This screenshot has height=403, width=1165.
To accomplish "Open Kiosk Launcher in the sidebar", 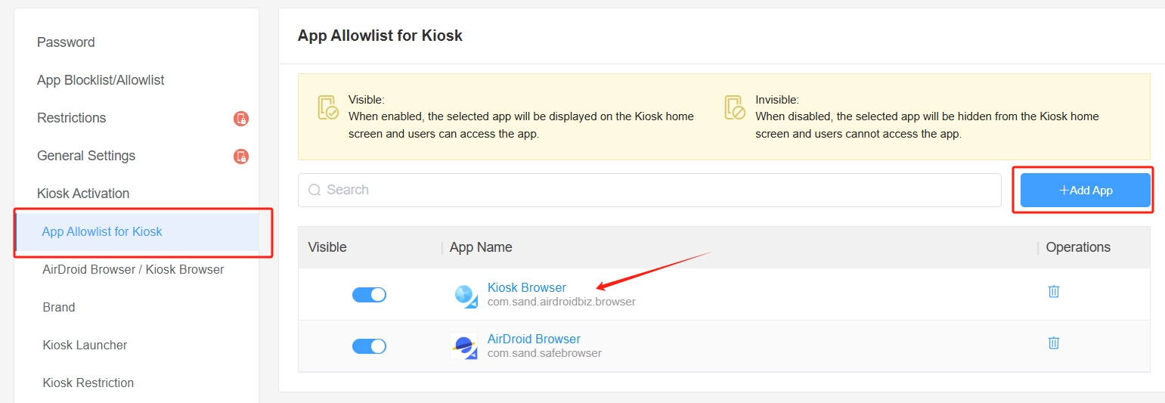I will tap(85, 345).
